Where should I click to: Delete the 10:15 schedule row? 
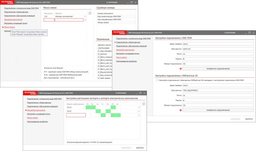pos(139,111)
